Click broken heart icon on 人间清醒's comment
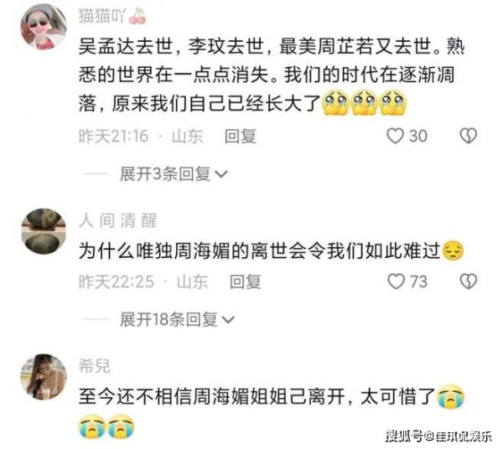This screenshot has width=503, height=449. click(469, 281)
